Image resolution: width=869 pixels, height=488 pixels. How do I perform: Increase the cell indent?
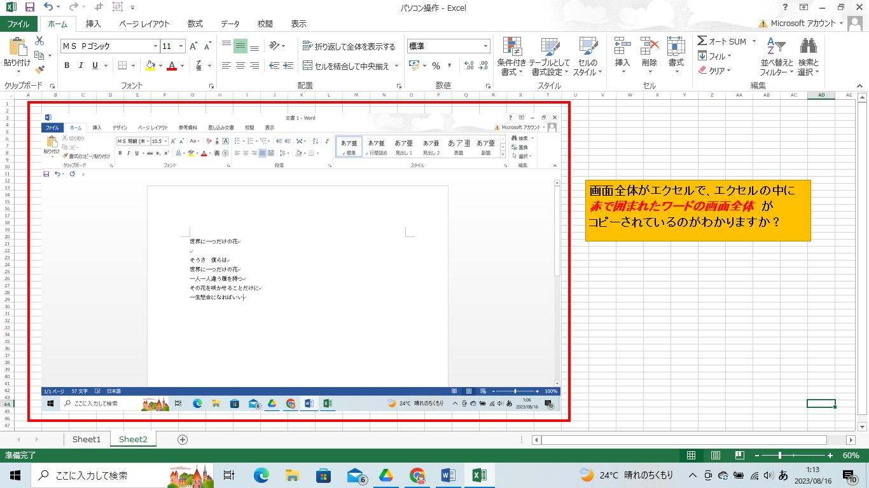pos(288,65)
